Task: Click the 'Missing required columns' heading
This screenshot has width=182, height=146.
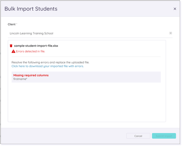Action: pyautogui.click(x=31, y=75)
